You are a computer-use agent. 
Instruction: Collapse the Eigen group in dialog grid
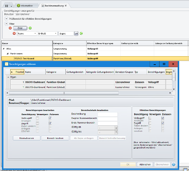pyautogui.click(x=8, y=77)
